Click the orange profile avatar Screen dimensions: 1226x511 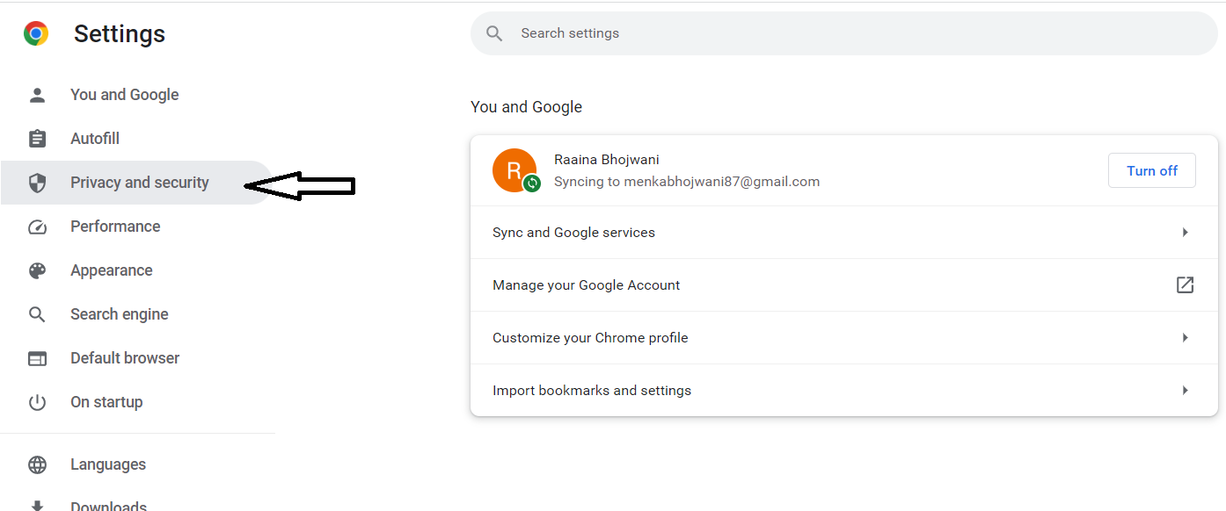pyautogui.click(x=514, y=169)
